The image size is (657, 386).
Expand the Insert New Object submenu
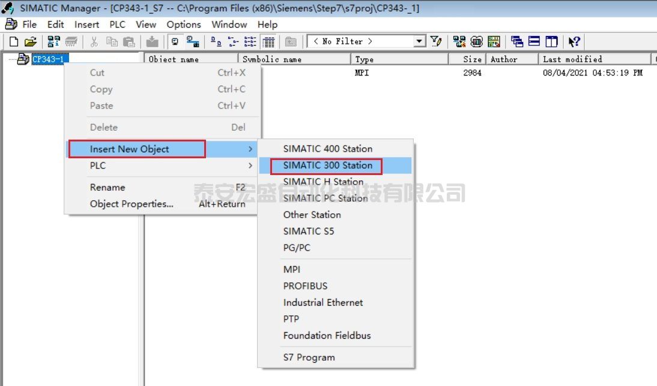click(x=137, y=149)
